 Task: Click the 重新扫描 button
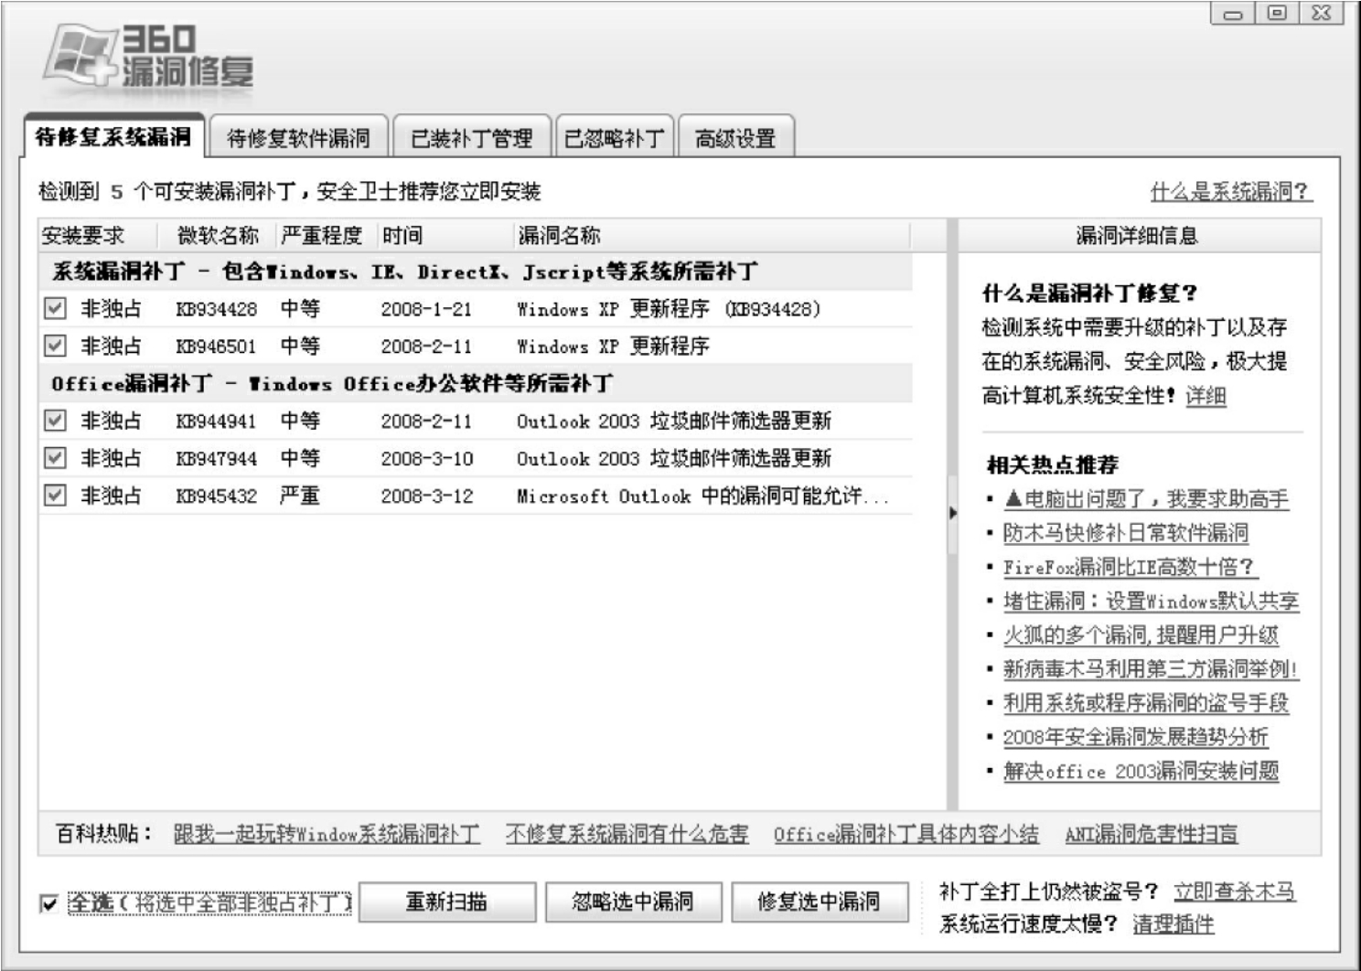(x=447, y=902)
